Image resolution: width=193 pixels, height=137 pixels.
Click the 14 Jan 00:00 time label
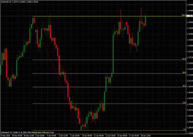pos(122,136)
